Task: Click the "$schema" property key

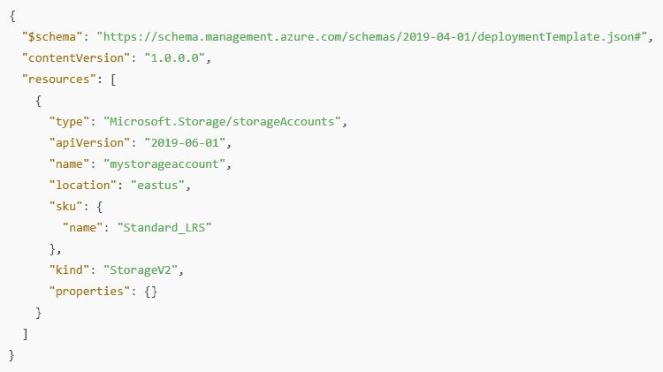Action: 53,36
